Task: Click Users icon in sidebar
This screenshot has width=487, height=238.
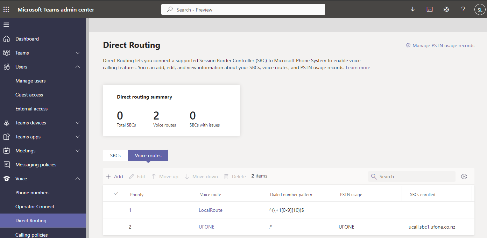Action: [x=6, y=67]
